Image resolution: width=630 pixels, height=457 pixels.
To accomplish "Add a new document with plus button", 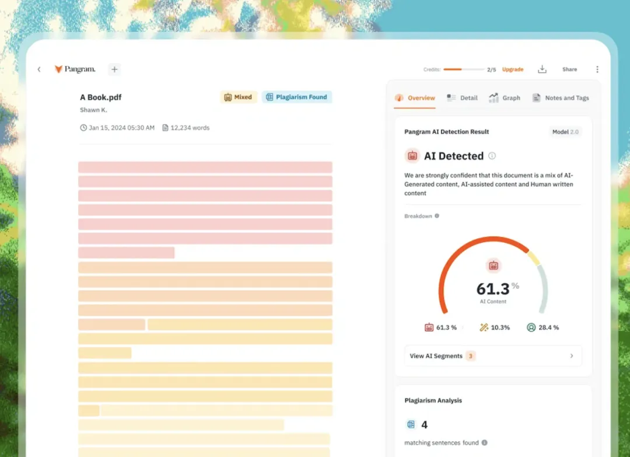I will [114, 69].
